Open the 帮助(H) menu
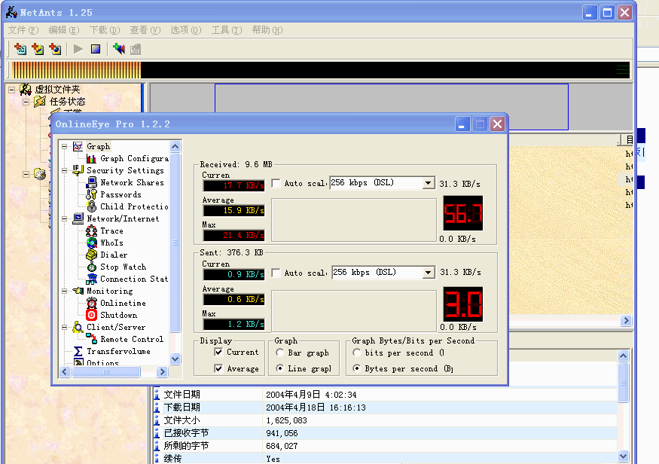 pyautogui.click(x=267, y=30)
